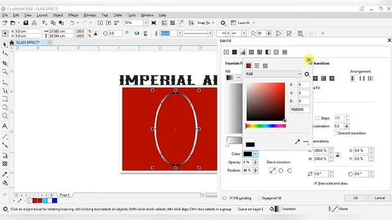
Task: Open the line style dropdown
Action: click(x=209, y=33)
